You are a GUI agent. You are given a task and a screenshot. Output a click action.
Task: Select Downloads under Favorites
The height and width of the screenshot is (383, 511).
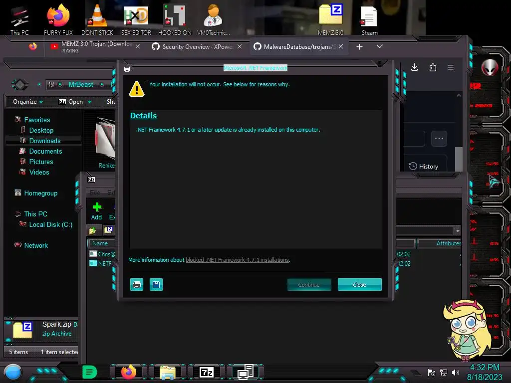point(43,141)
